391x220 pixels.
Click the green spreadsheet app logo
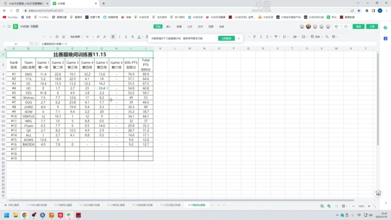pos(16,26)
